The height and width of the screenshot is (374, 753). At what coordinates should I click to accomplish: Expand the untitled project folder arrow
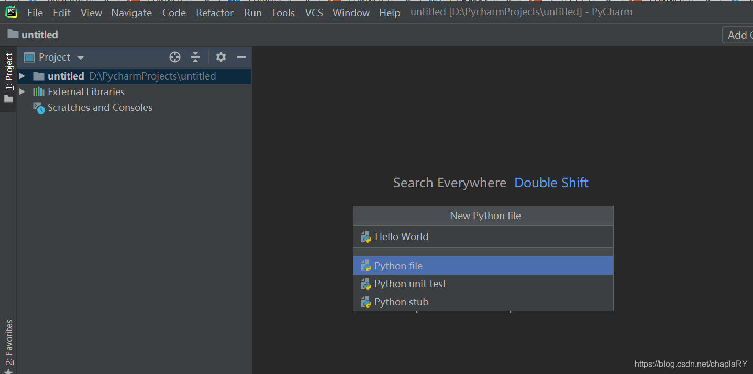click(x=21, y=76)
